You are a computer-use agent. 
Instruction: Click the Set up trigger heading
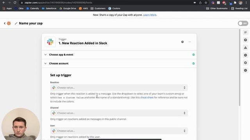click(x=61, y=75)
